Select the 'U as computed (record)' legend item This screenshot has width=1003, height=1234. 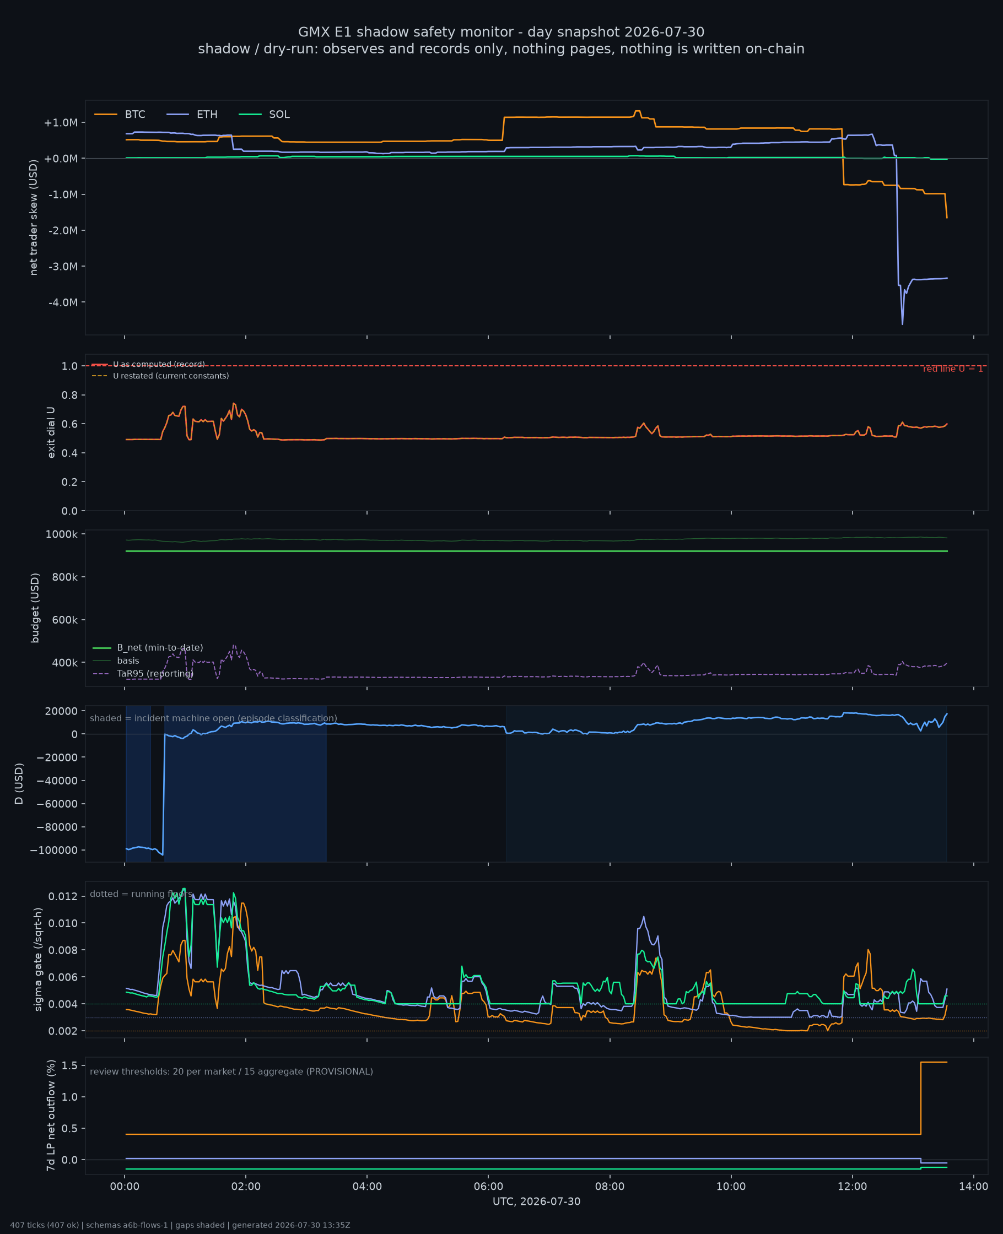pos(148,364)
